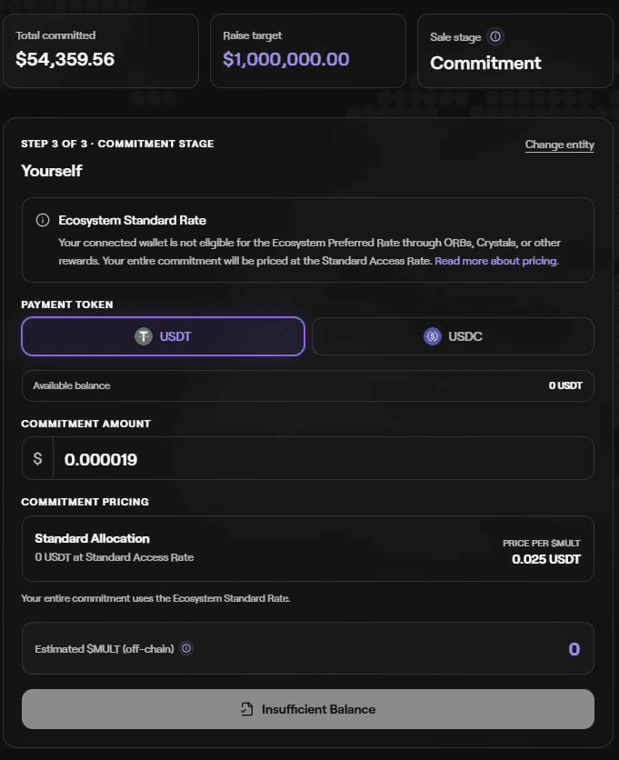Click the dollar sign in commitment amount field

pos(37,458)
